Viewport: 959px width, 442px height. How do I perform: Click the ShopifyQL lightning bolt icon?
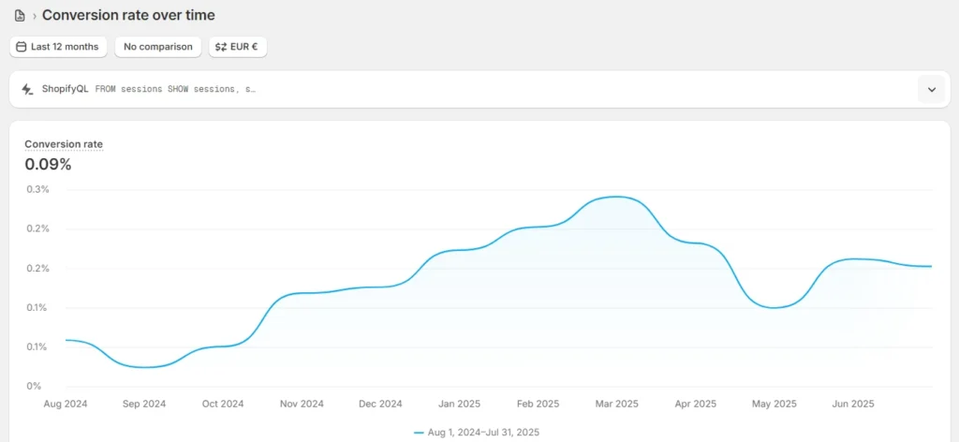pos(27,89)
